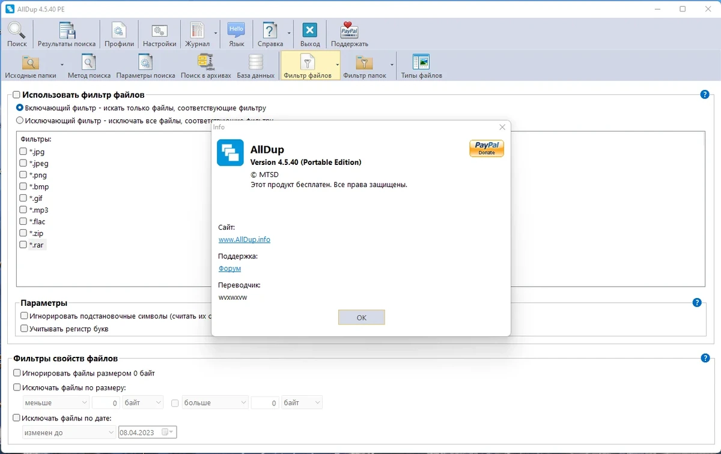Image resolution: width=721 pixels, height=454 pixels.
Task: Expand Исходные папки dropdown arrow
Action: pos(62,64)
